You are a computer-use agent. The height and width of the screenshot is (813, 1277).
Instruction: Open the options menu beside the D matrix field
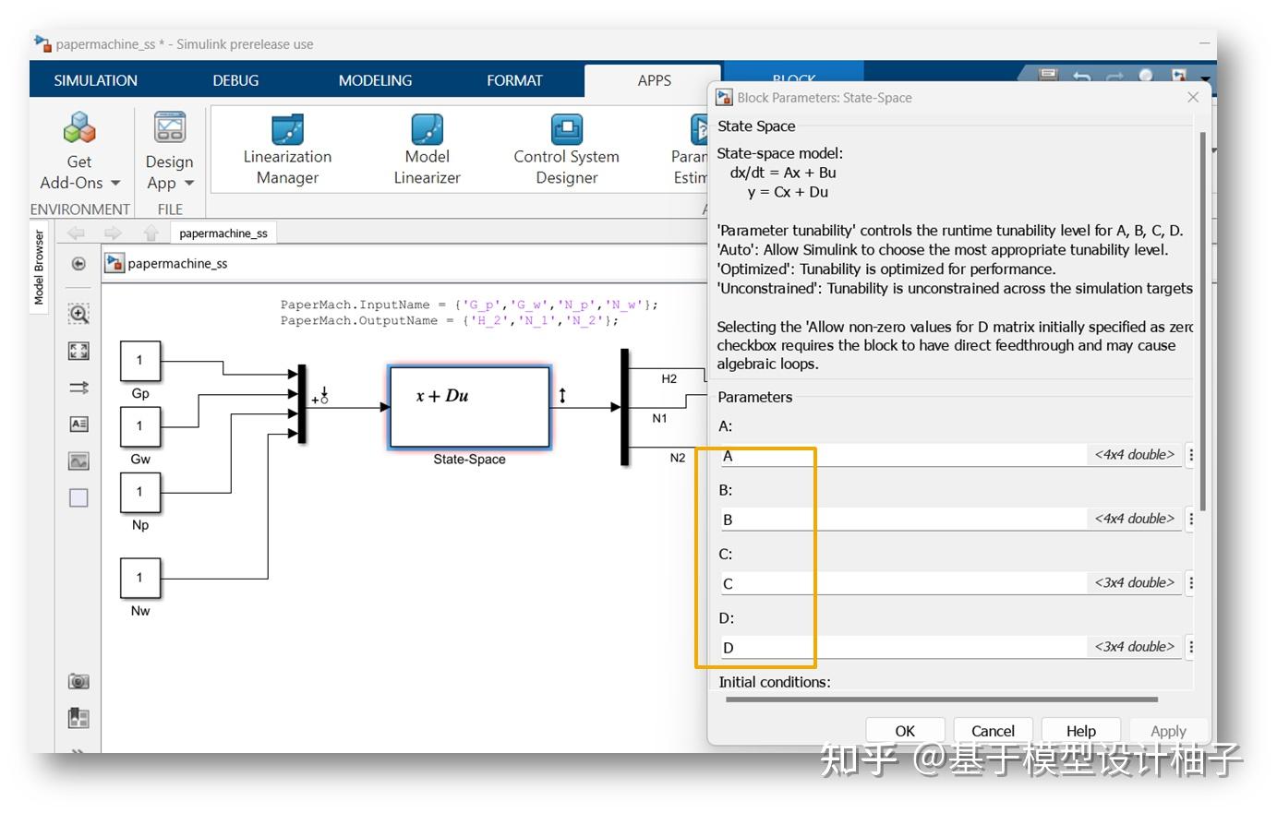click(x=1191, y=647)
